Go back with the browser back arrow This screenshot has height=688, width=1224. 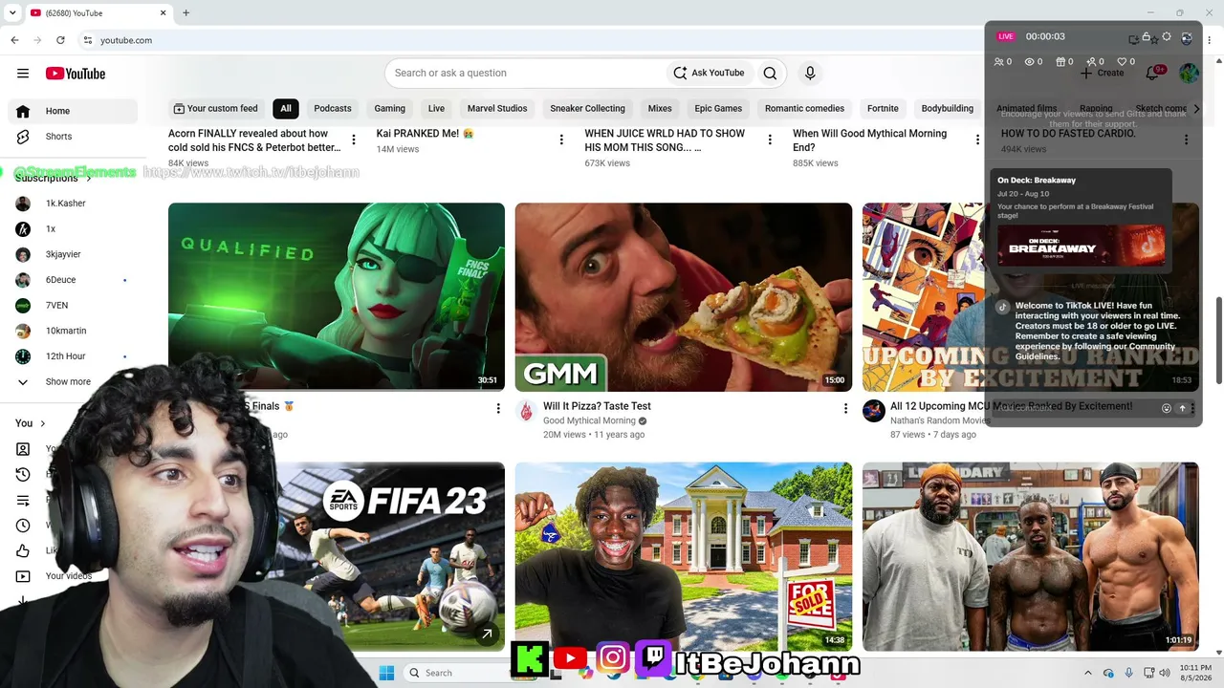[x=14, y=40]
